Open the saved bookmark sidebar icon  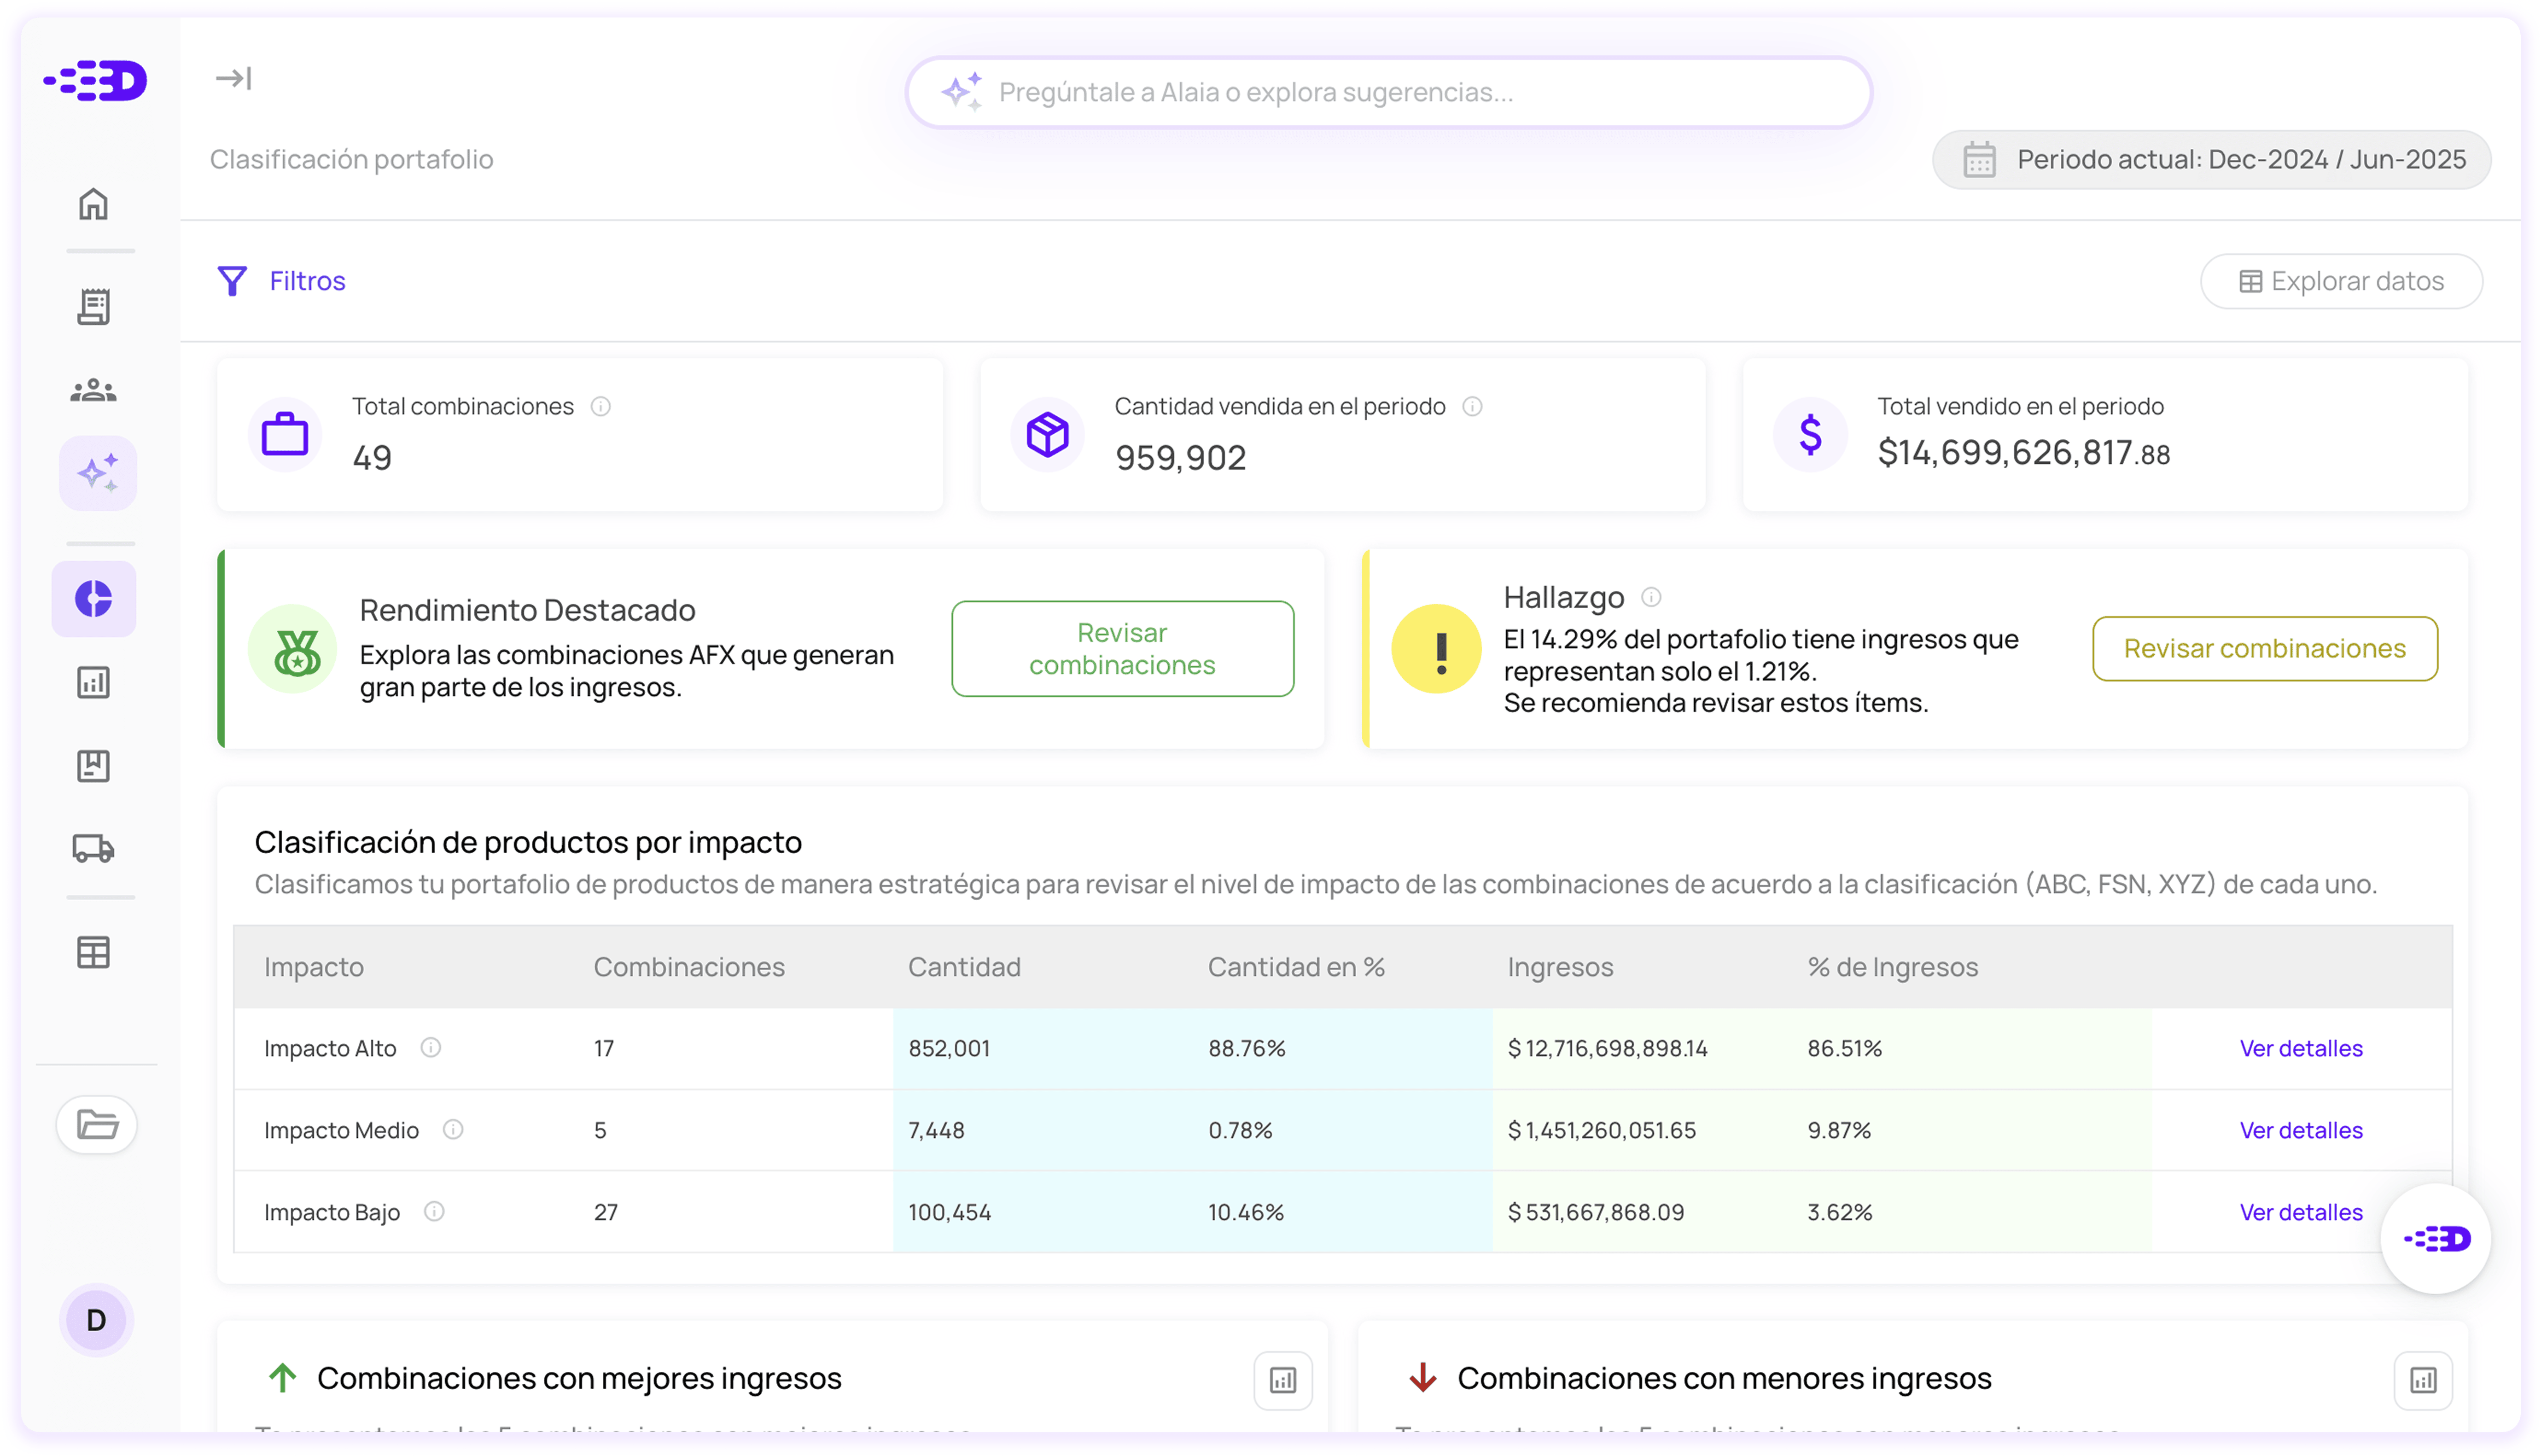point(93,766)
